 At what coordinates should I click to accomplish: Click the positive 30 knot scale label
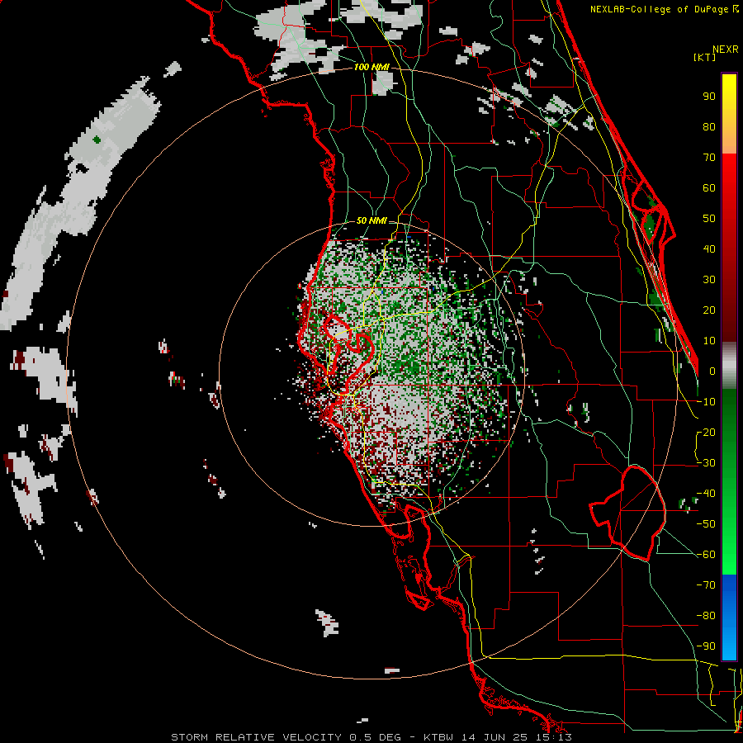709,280
